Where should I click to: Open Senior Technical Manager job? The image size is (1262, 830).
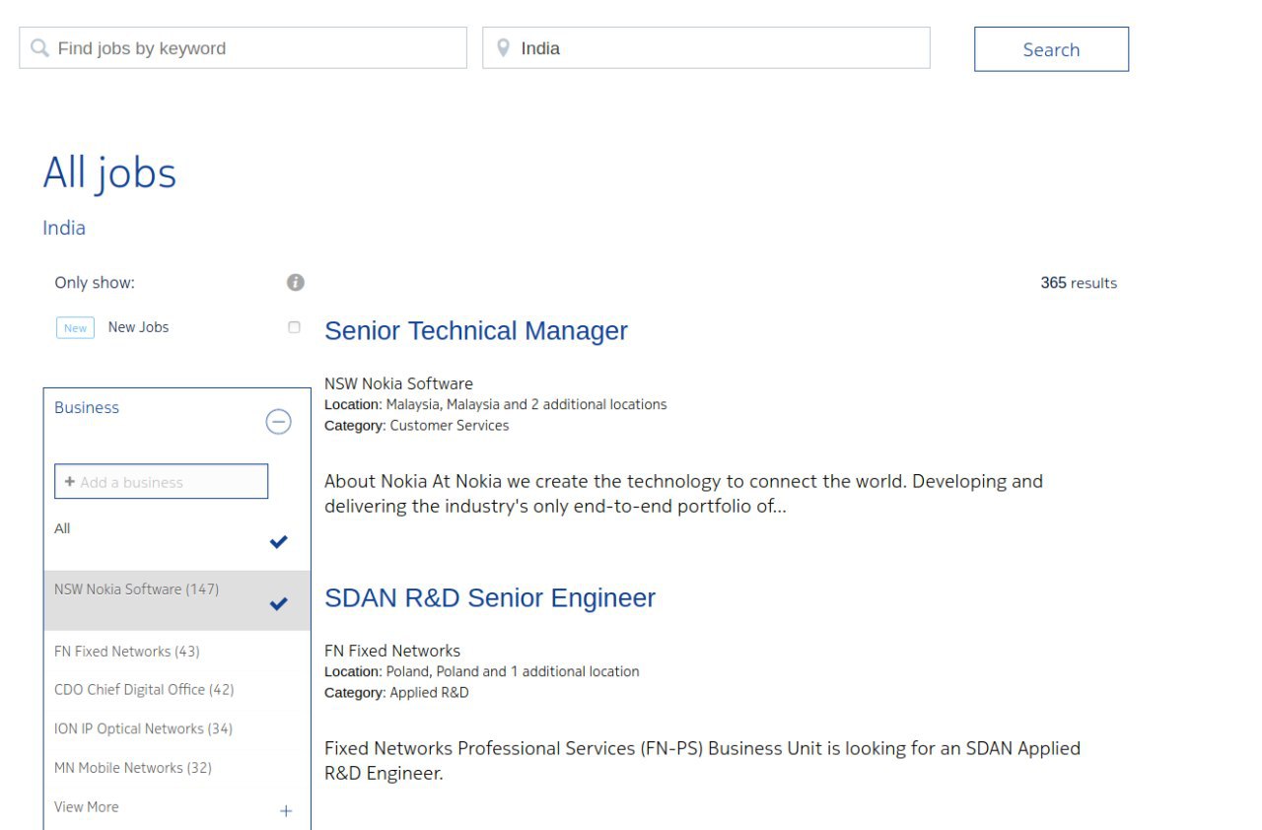pos(476,331)
